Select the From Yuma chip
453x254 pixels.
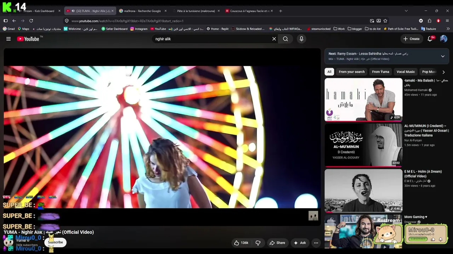pos(380,72)
